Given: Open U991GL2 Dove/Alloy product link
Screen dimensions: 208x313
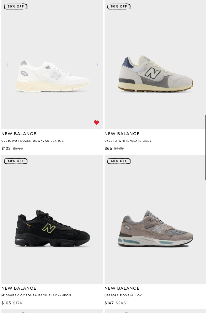Looking at the screenshot, I should (123, 295).
